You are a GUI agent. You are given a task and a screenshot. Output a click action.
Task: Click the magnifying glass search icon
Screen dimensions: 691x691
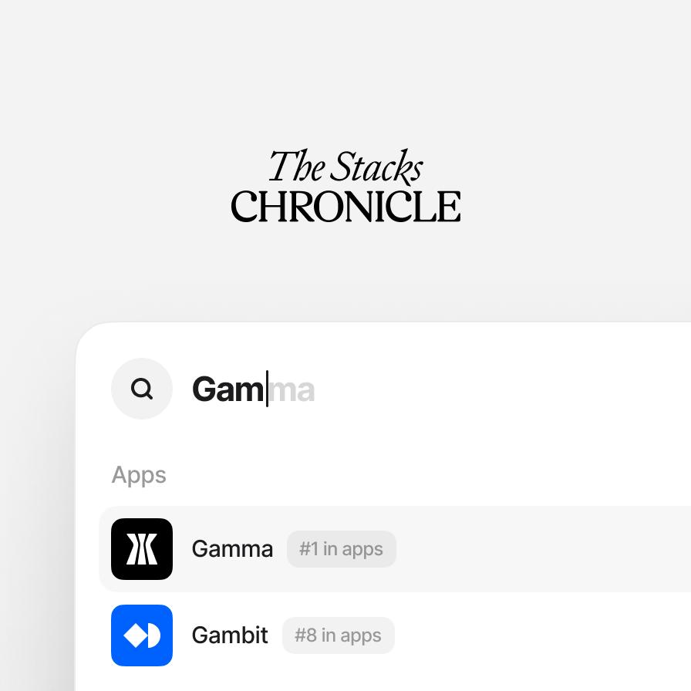142,389
